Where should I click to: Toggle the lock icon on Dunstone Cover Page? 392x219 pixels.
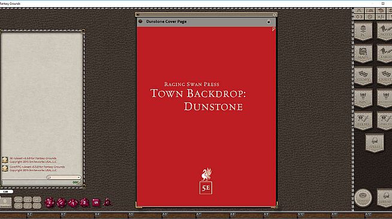[269, 22]
